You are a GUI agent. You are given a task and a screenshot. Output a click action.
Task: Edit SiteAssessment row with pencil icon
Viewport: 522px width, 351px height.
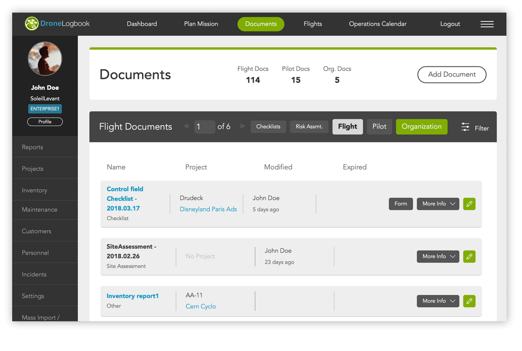click(469, 257)
